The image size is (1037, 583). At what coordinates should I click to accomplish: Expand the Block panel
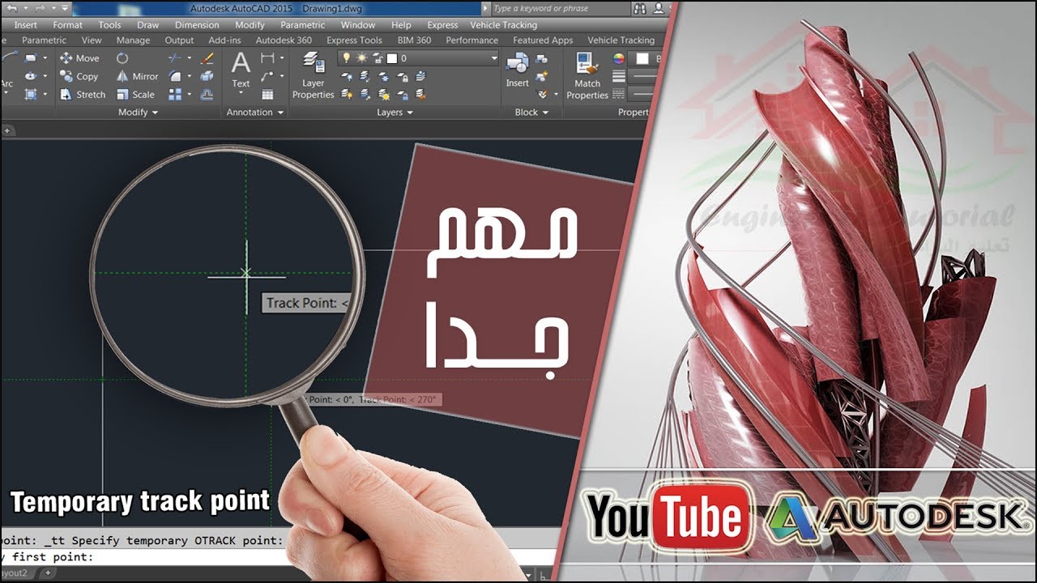(x=531, y=113)
